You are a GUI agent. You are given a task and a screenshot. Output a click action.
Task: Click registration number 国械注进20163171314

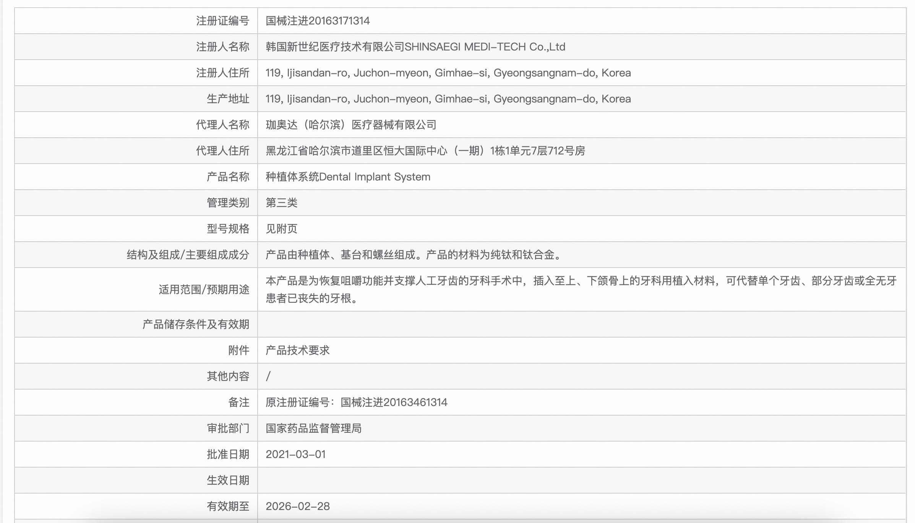tap(318, 21)
